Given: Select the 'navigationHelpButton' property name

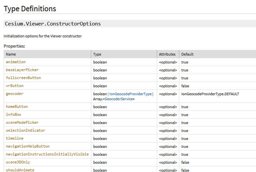Looking at the screenshot, I should pyautogui.click(x=28, y=146).
